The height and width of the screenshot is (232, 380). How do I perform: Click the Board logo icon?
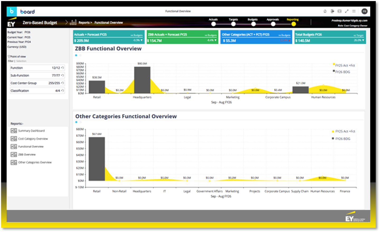point(12,11)
